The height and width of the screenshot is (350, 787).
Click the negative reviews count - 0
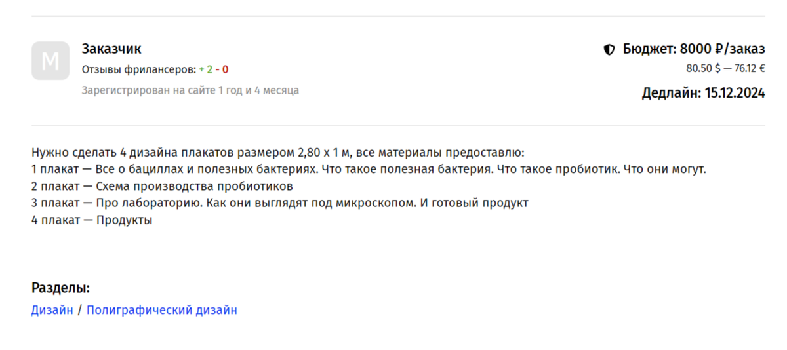222,69
